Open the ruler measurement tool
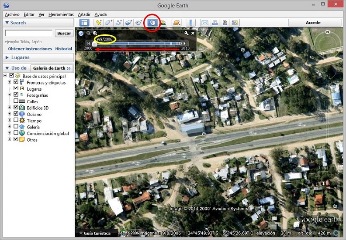Image resolution: width=346 pixels, height=240 pixels. [191, 23]
